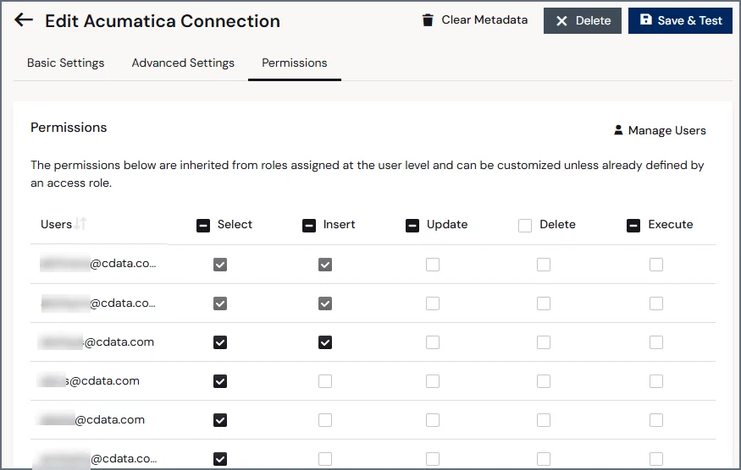Click the Save & Test label
The height and width of the screenshot is (470, 741).
point(690,21)
